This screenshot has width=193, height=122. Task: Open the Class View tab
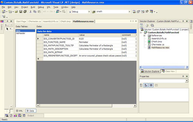pos(168,71)
